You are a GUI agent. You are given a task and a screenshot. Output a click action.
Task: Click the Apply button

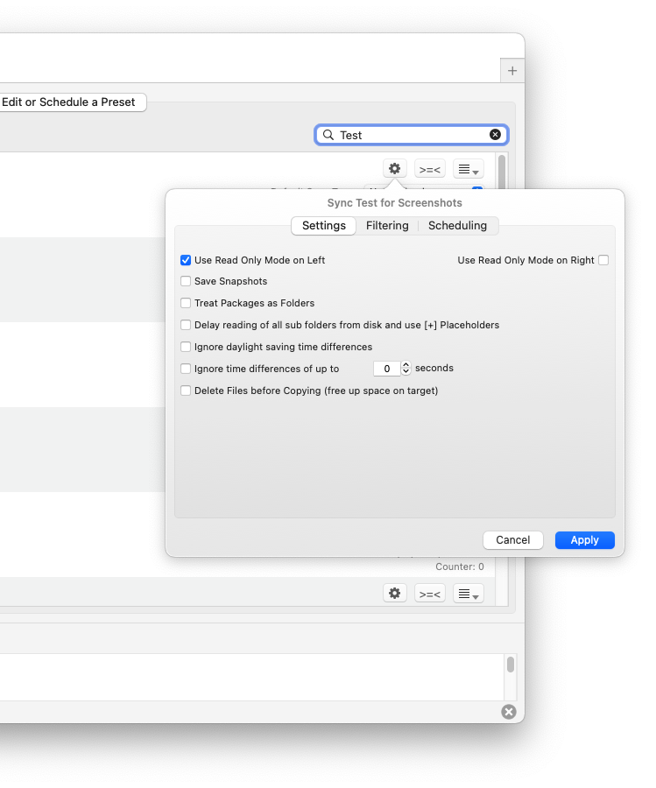585,540
